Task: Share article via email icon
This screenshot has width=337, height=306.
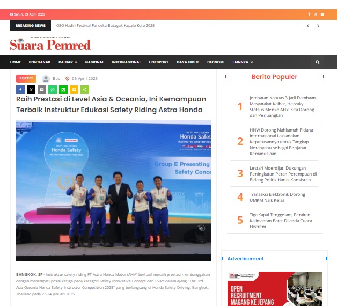Action: pos(42,90)
